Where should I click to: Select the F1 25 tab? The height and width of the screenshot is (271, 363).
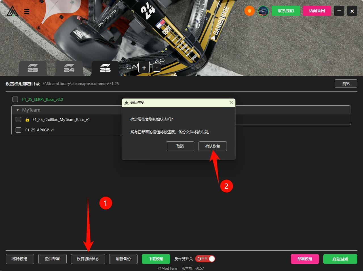pyautogui.click(x=105, y=68)
